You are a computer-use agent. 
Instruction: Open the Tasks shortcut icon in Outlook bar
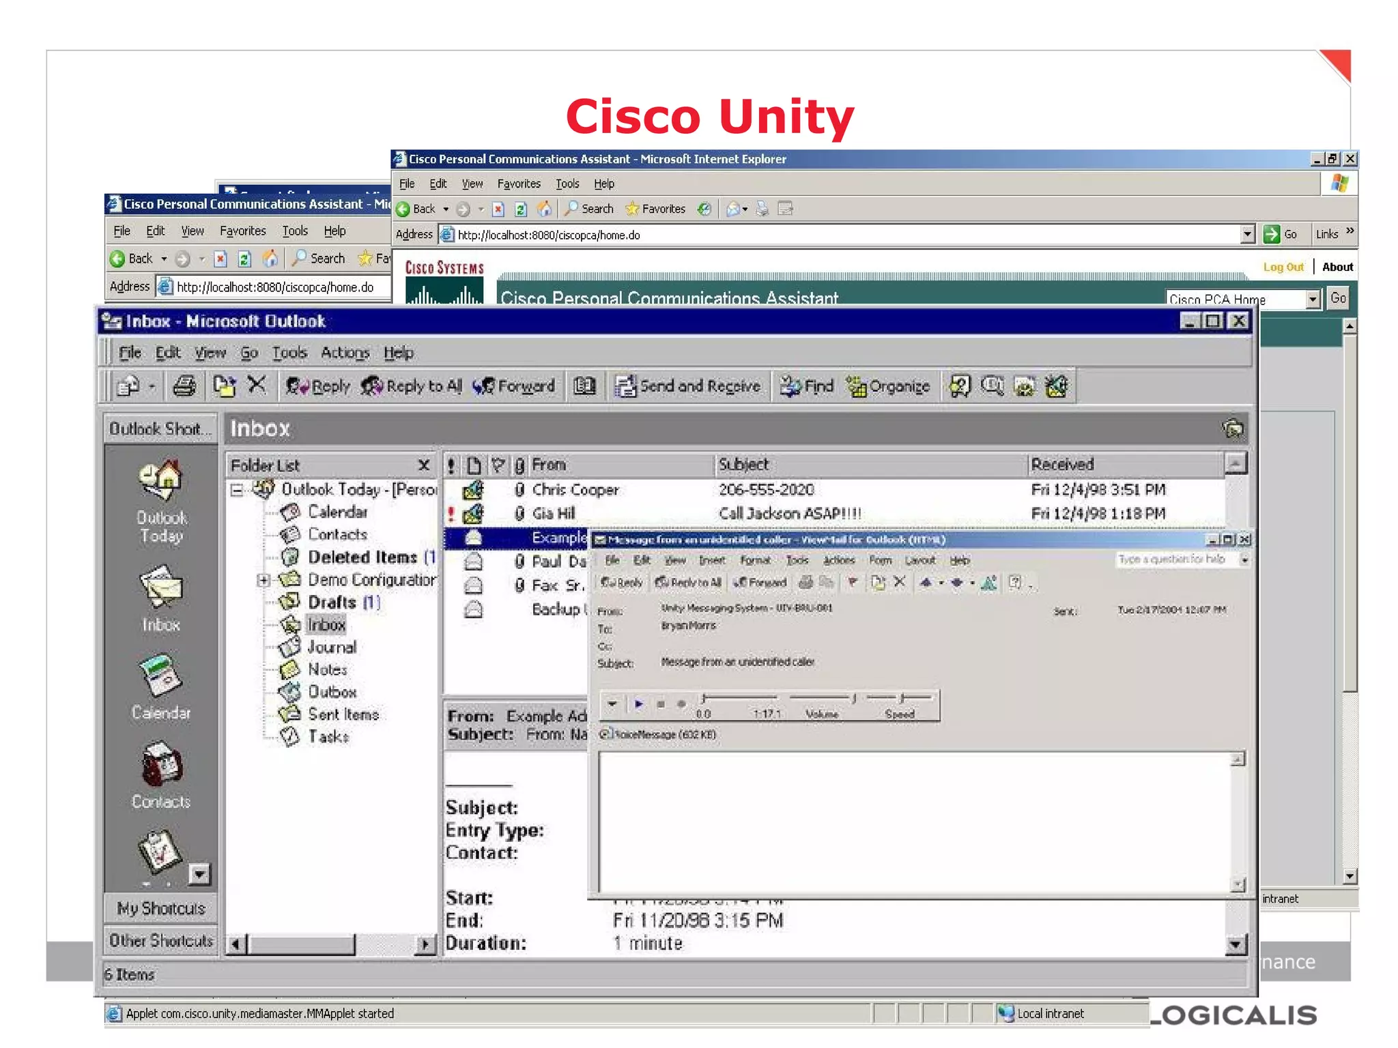(x=159, y=853)
